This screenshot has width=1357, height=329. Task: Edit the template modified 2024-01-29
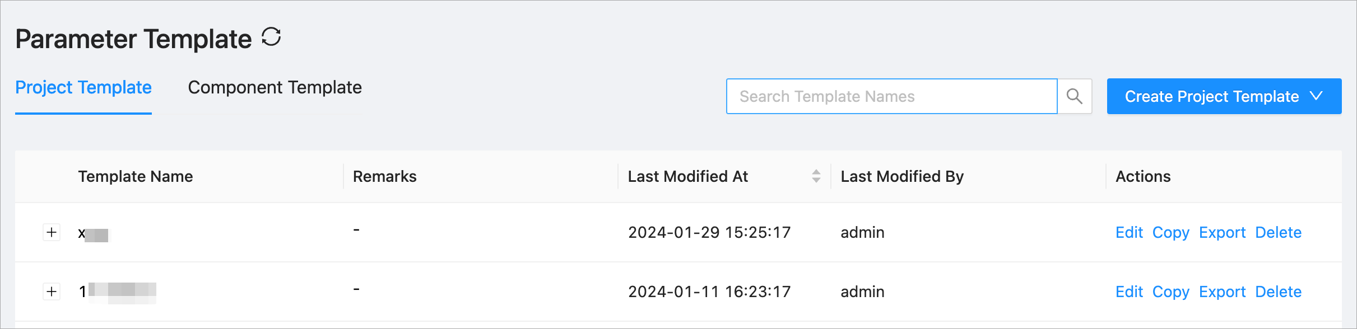1128,232
